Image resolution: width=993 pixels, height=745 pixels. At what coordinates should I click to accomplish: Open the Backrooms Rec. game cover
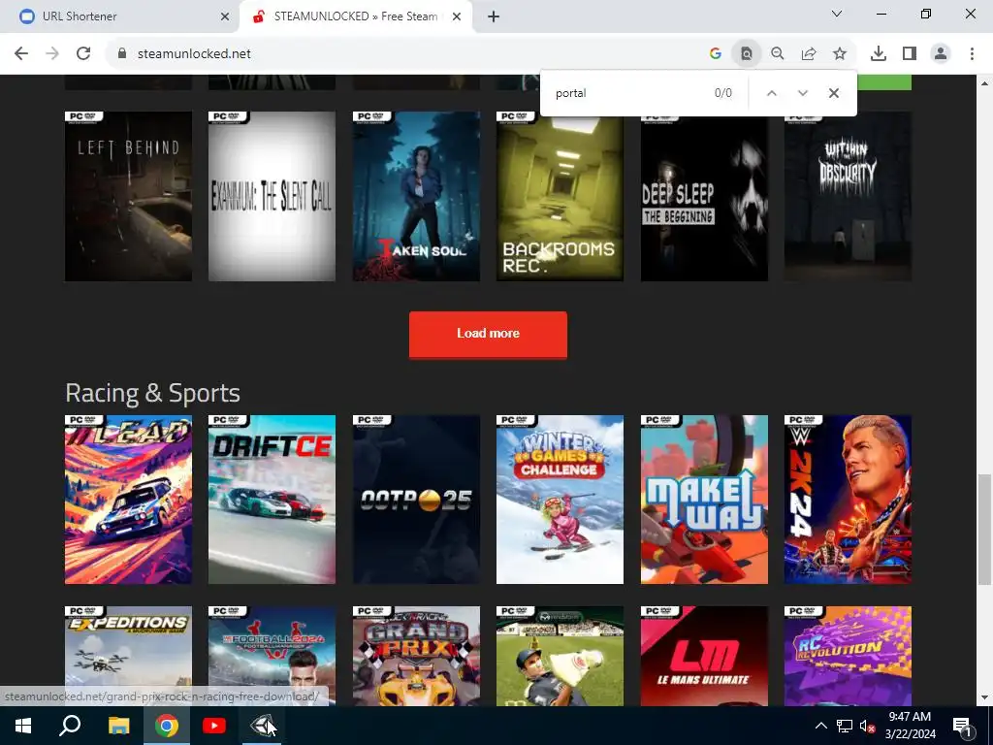click(560, 196)
